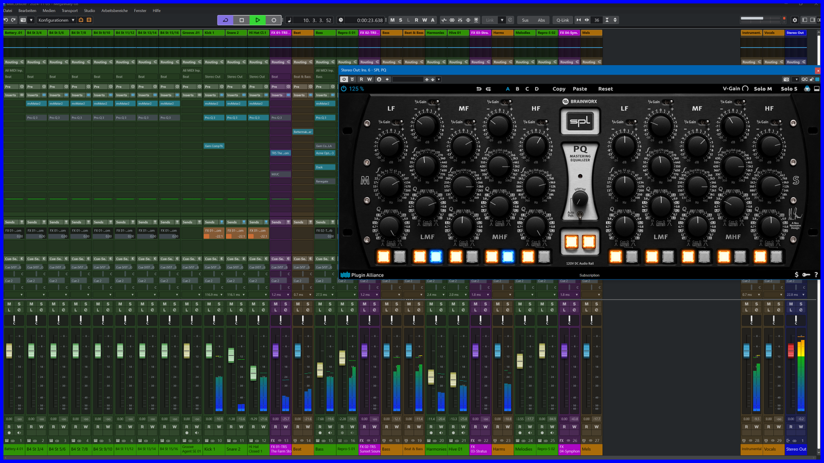Click the SPL PQ plugin power icon next to 125 %
Viewport: 824px width, 463px height.
pos(344,88)
